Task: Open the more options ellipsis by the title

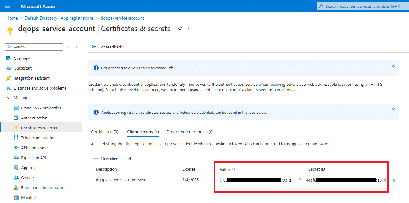Action: [x=190, y=29]
